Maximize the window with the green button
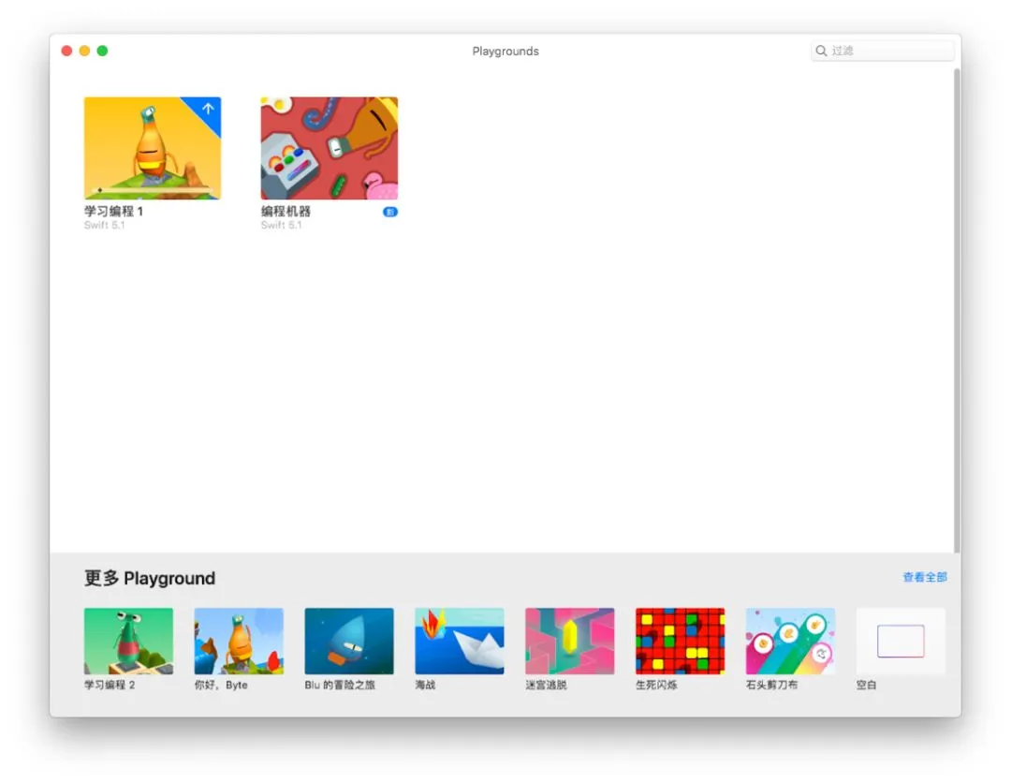Viewport: 1011px width, 783px height. pos(103,51)
